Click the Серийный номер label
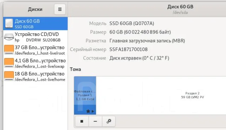 [x=88, y=49]
